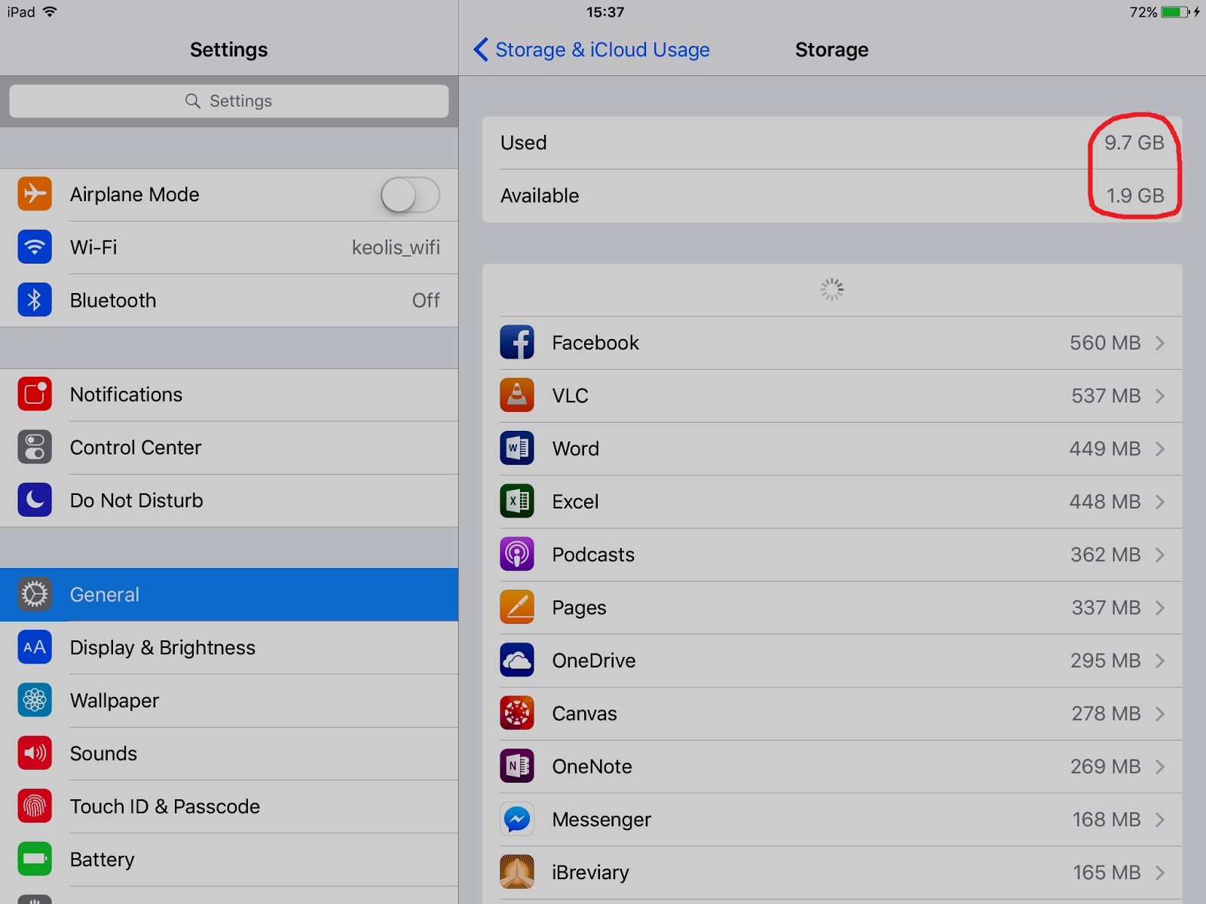1206x904 pixels.
Task: Expand VLC storage details chevron
Action: pyautogui.click(x=1160, y=395)
